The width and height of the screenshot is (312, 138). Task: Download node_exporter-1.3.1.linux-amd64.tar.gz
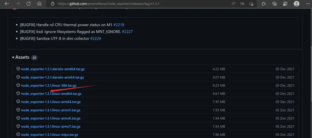coord(51,94)
